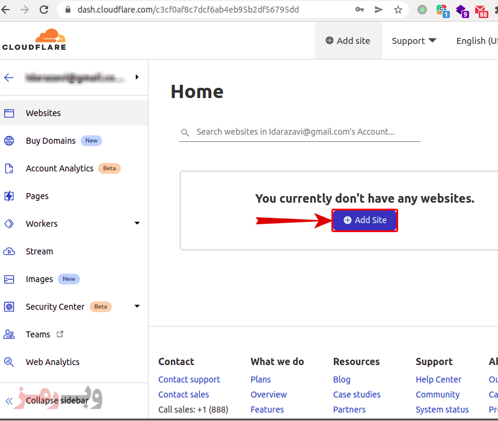
Task: Click the Pages lightning icon
Action: 9,196
